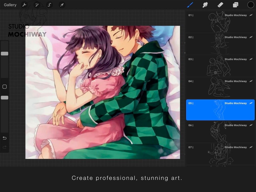Select brush 04 Studio Mochiway
Image resolution: width=256 pixels, height=192 pixels.
(220, 88)
